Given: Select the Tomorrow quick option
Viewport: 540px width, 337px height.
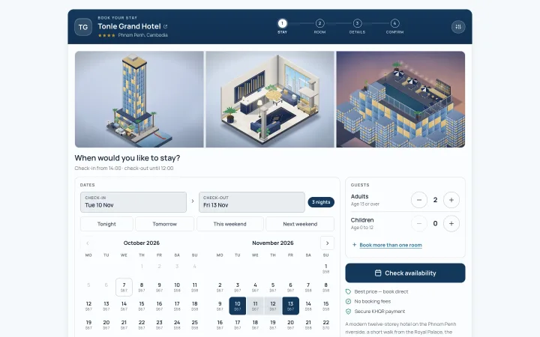Looking at the screenshot, I should click(164, 224).
